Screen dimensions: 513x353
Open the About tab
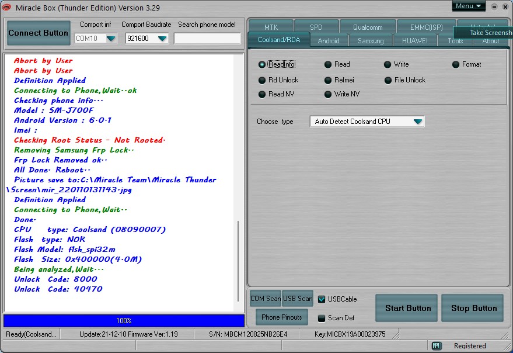pos(490,41)
